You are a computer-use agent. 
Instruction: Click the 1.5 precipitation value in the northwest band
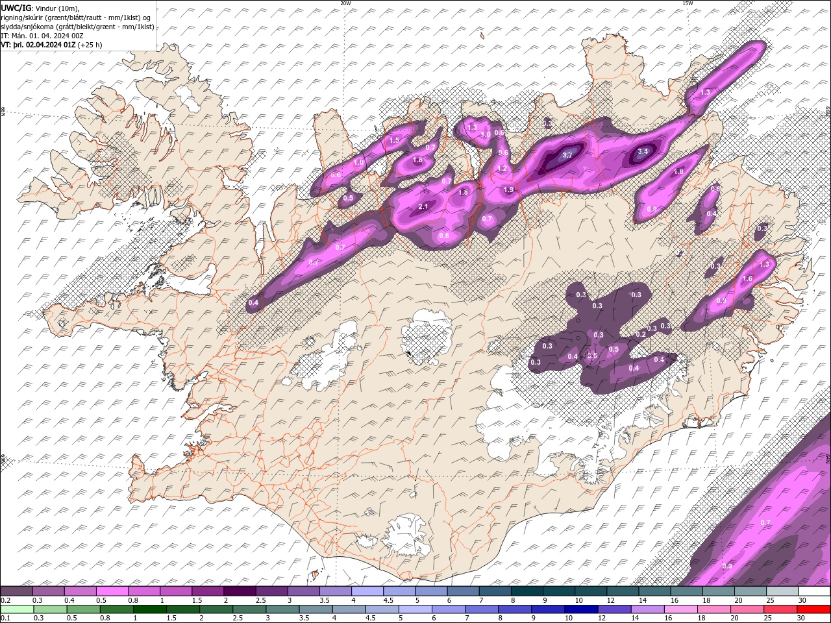pos(394,140)
